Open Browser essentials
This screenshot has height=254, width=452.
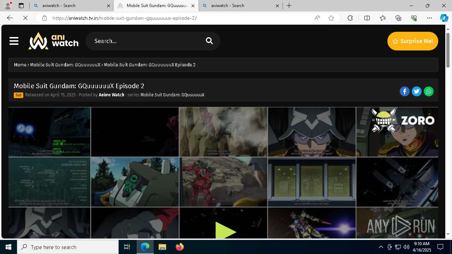[414, 18]
